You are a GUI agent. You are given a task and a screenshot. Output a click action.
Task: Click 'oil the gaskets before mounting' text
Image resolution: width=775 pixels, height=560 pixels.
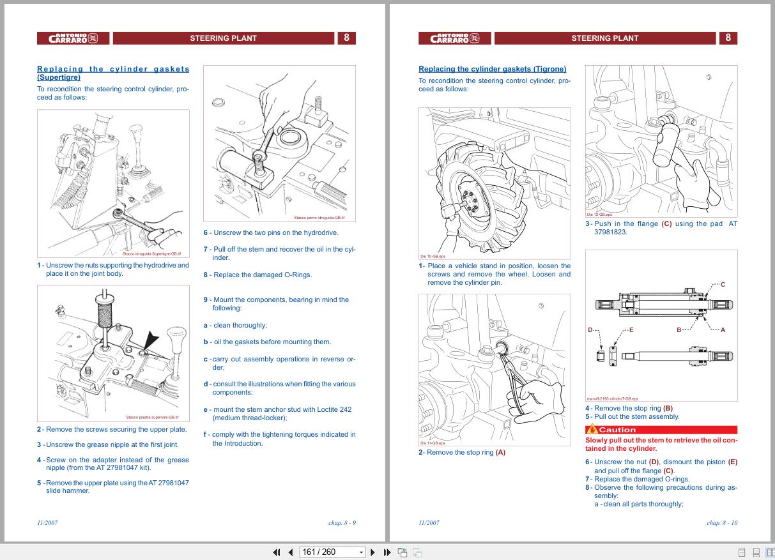[268, 342]
